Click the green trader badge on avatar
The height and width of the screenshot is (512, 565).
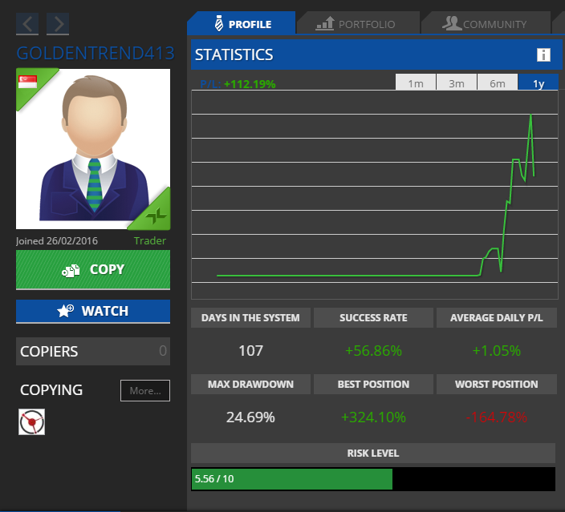pos(156,214)
